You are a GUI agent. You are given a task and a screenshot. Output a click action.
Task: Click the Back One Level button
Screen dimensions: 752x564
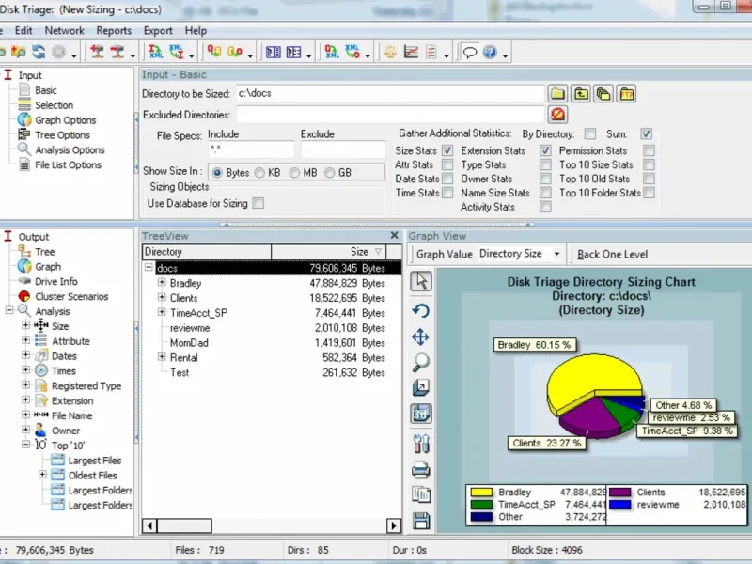point(613,254)
